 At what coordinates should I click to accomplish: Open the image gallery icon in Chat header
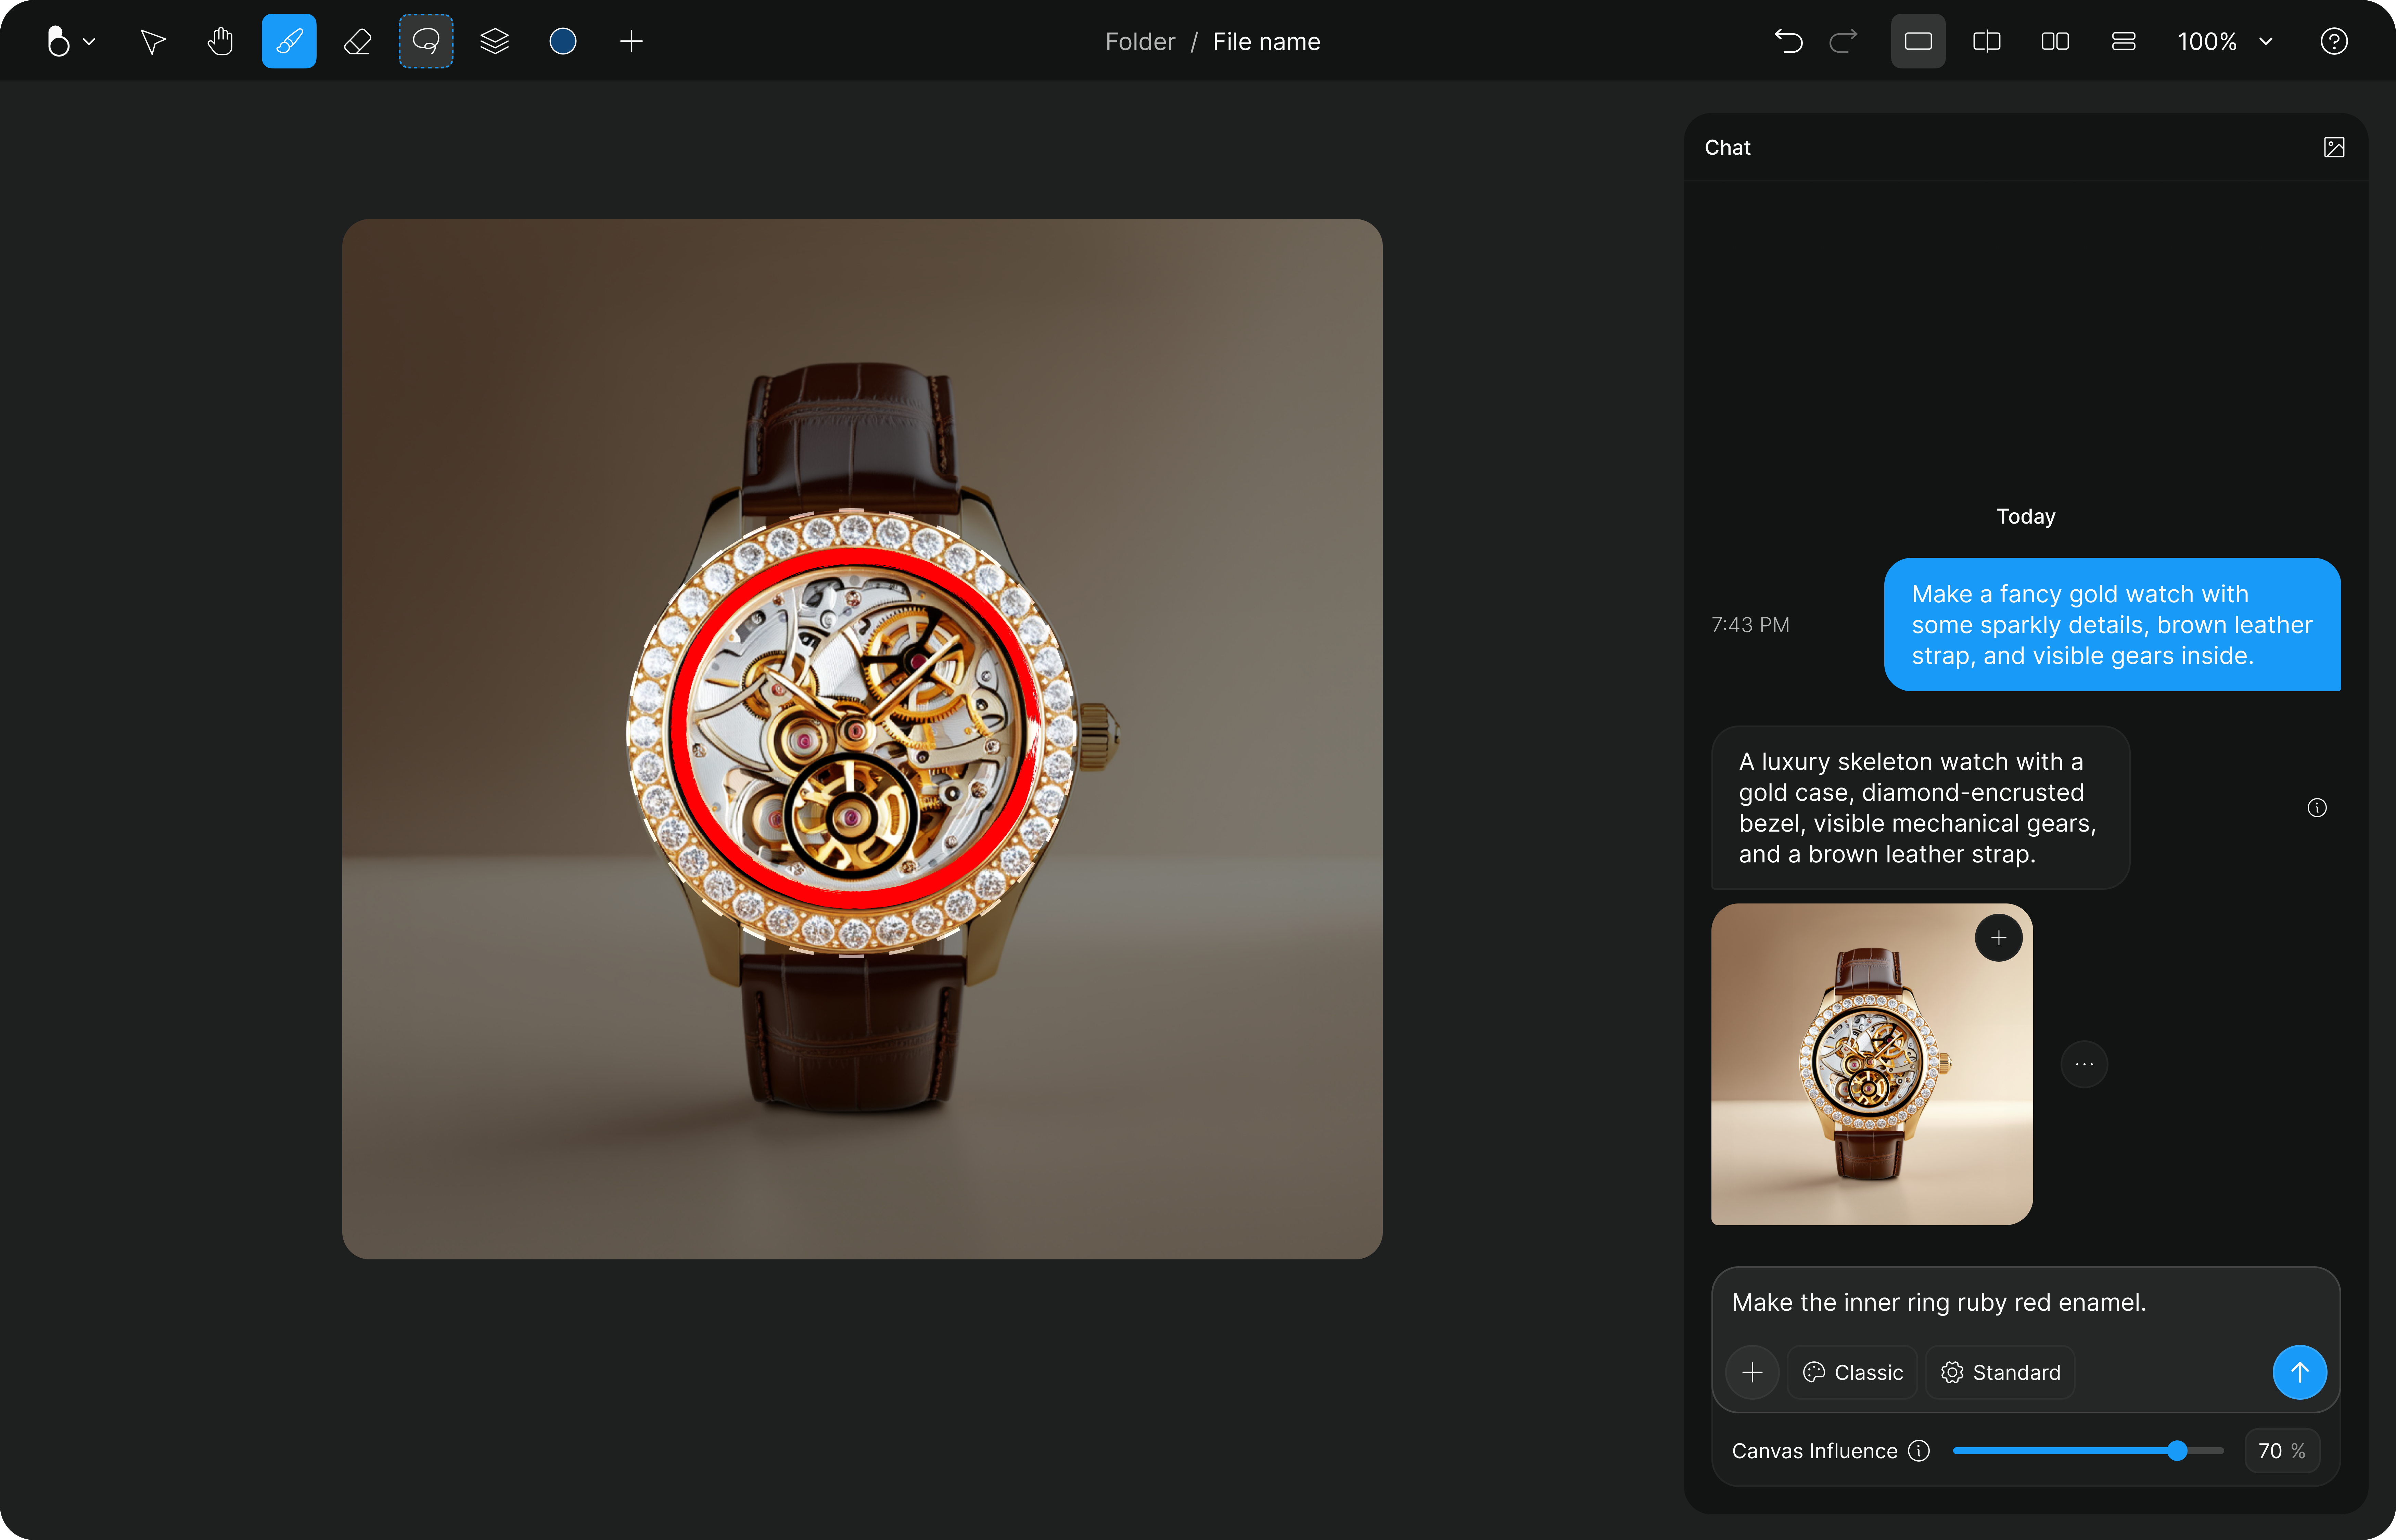2334,148
